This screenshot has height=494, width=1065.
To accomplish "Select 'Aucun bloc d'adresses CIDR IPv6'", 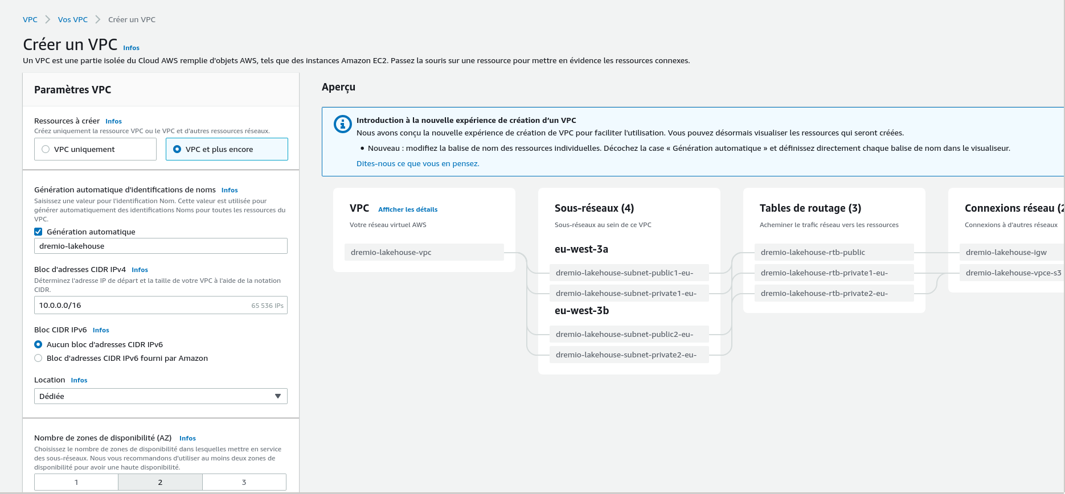I will [x=38, y=344].
